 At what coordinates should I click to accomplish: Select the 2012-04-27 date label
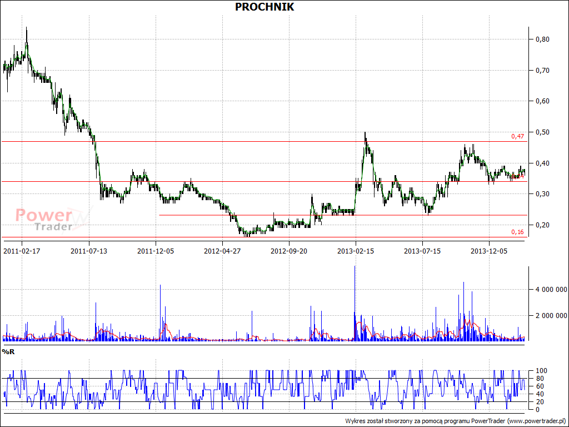(222, 251)
